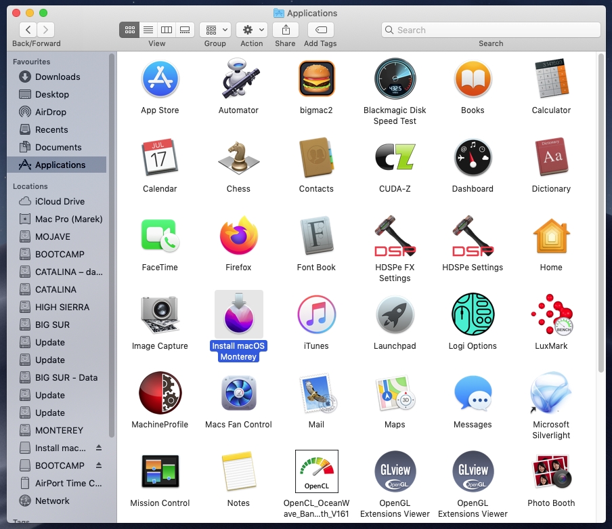Select the iTunes app icon
The image size is (612, 529).
click(317, 315)
